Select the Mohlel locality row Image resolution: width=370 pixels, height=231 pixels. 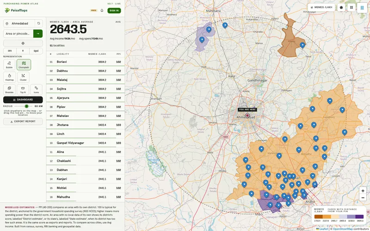click(x=85, y=188)
